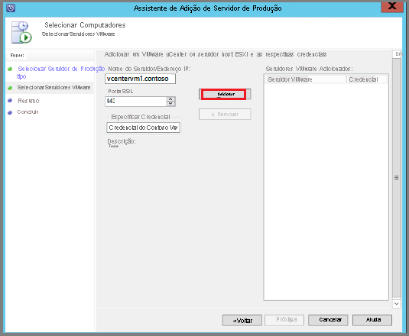Click the Remover button
Screen dimensions: 409x336
click(225, 114)
